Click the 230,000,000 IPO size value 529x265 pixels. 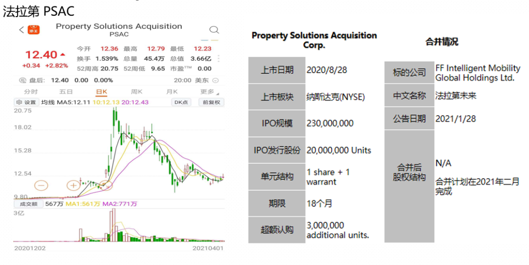tap(330, 123)
